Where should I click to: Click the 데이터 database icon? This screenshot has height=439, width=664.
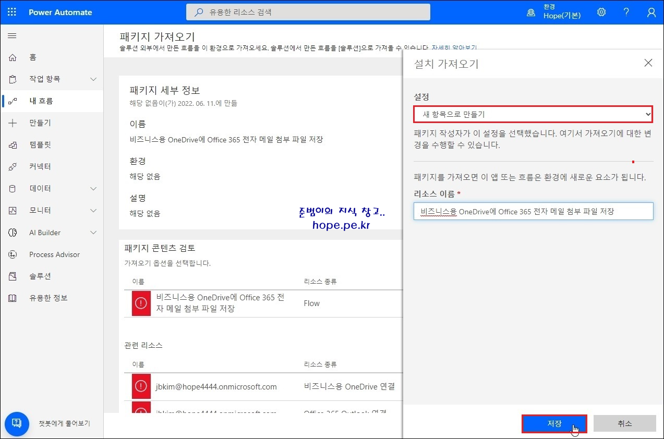pos(13,189)
